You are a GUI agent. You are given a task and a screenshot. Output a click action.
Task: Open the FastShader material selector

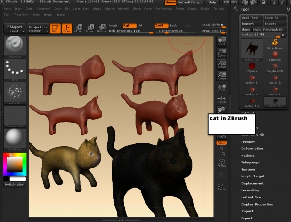[15, 140]
